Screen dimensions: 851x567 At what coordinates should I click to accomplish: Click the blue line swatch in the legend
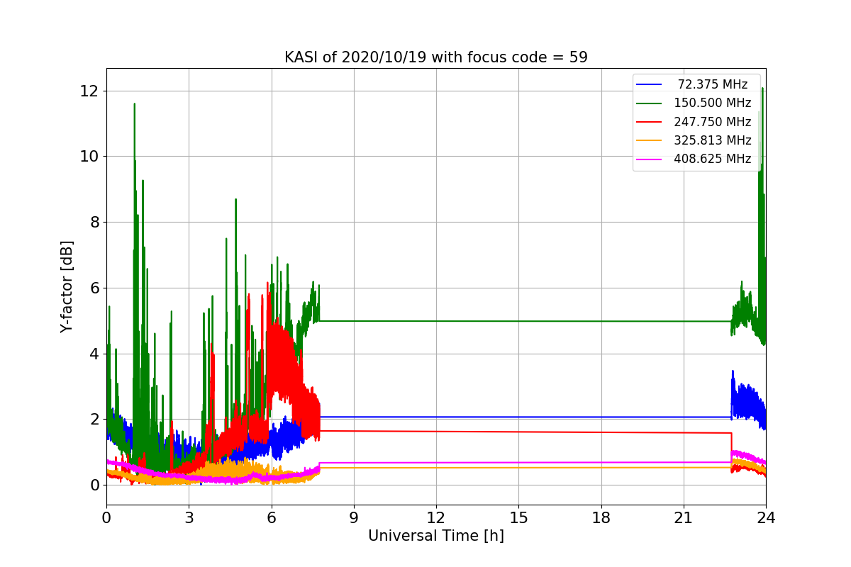click(650, 85)
